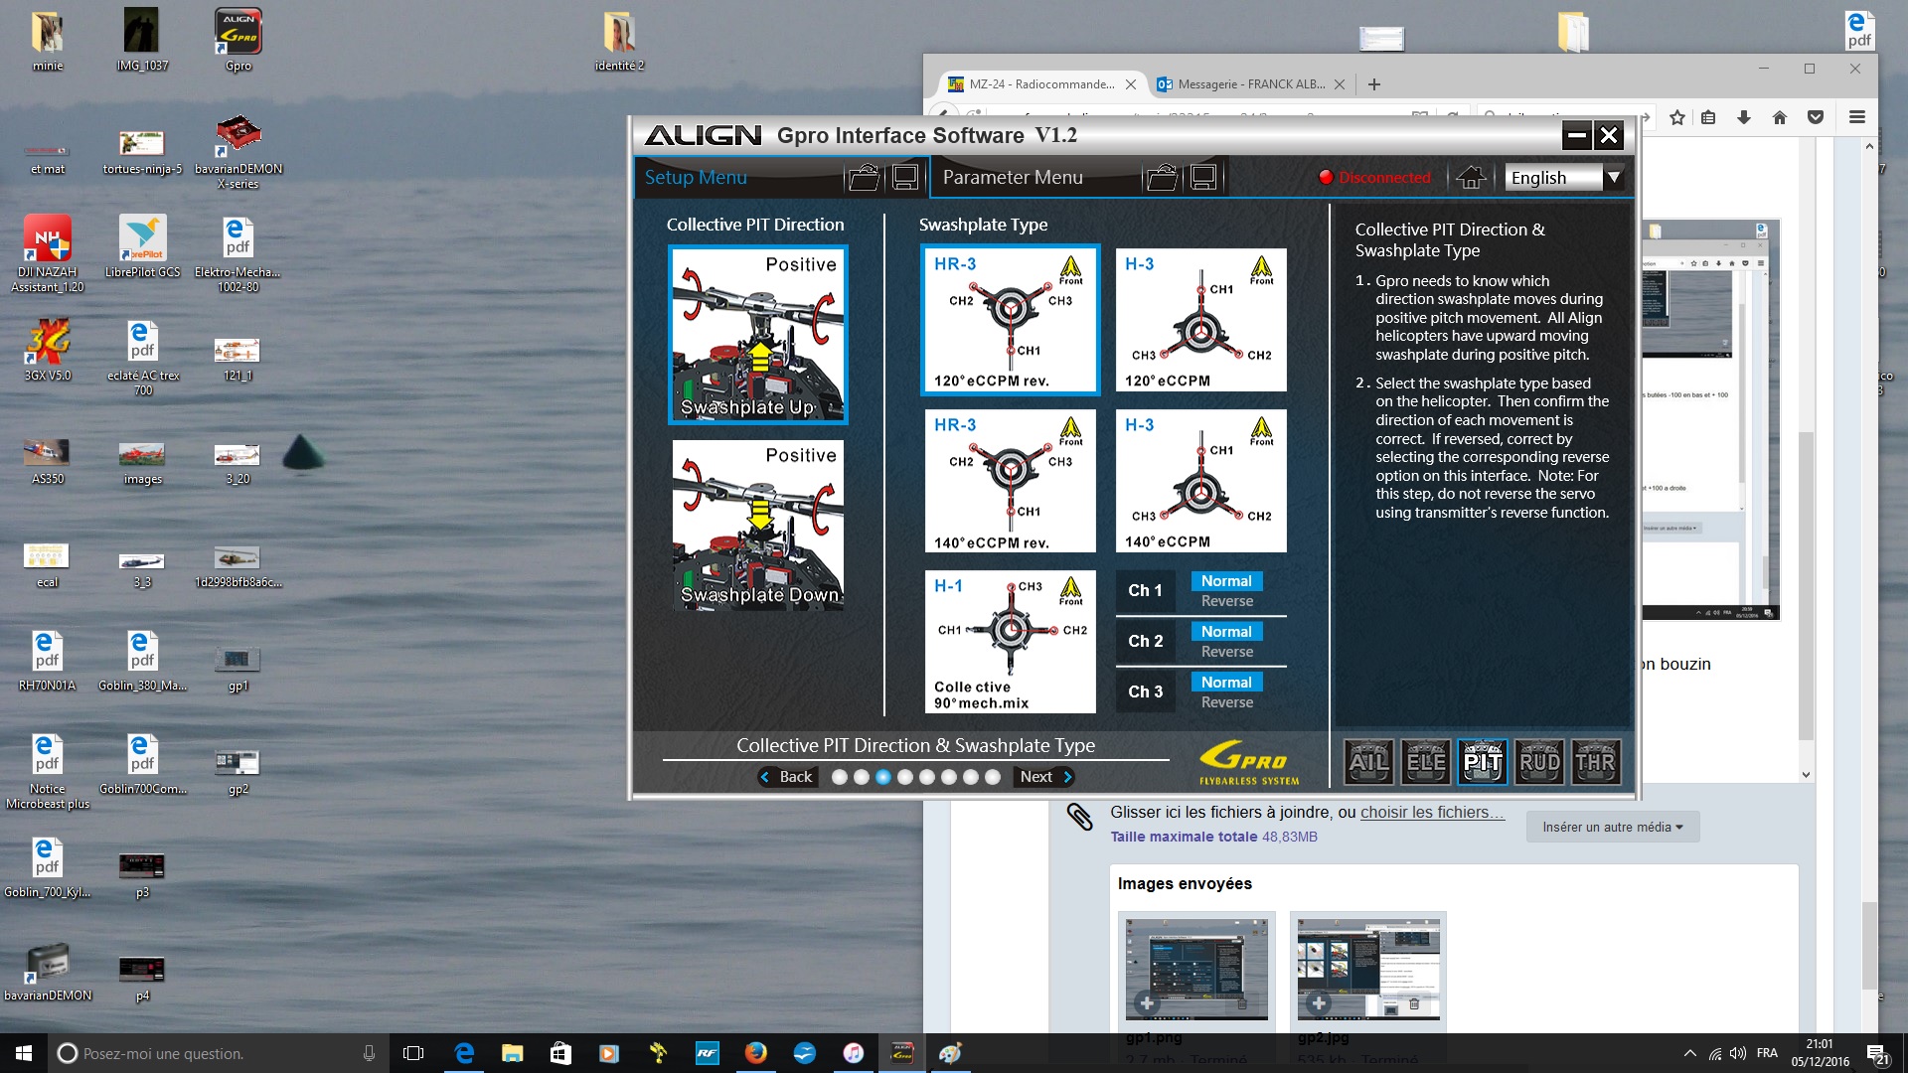Screen dimensions: 1908x1073
Task: Select DJI NAZAH Assistant desktop icon
Action: click(x=48, y=254)
